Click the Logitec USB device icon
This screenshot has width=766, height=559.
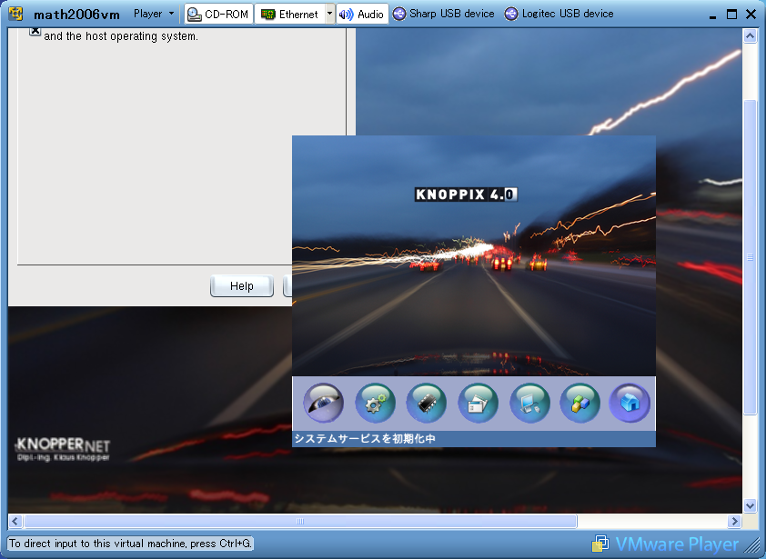pos(511,14)
